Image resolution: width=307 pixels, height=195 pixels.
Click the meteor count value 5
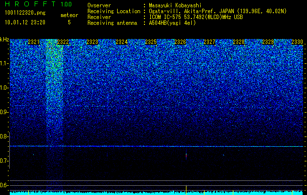click(69, 22)
